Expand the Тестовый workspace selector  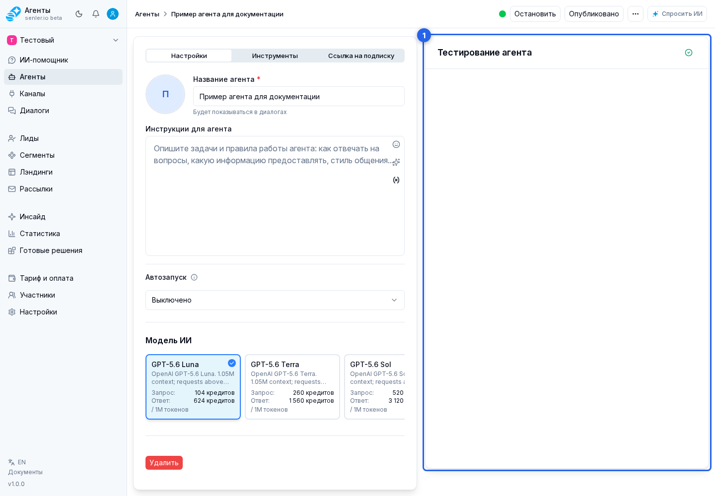[64, 40]
